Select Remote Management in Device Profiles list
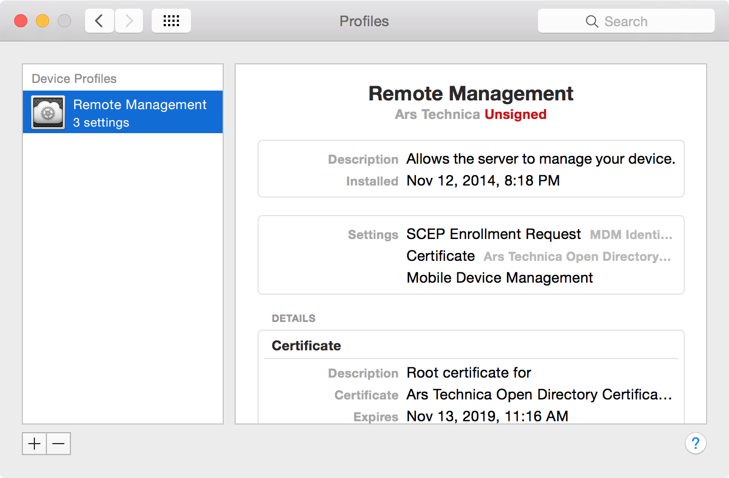Image resolution: width=729 pixels, height=478 pixels. (x=140, y=112)
